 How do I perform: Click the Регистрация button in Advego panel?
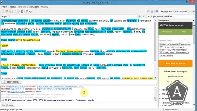pyautogui.click(x=167, y=32)
